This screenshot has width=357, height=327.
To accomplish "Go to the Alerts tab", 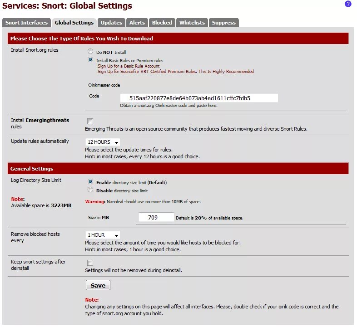I will point(137,23).
